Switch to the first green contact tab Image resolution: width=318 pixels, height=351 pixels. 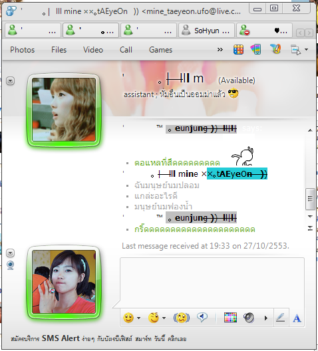[x=33, y=30]
